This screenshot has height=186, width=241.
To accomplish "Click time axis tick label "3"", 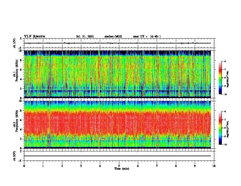I will point(81,166).
